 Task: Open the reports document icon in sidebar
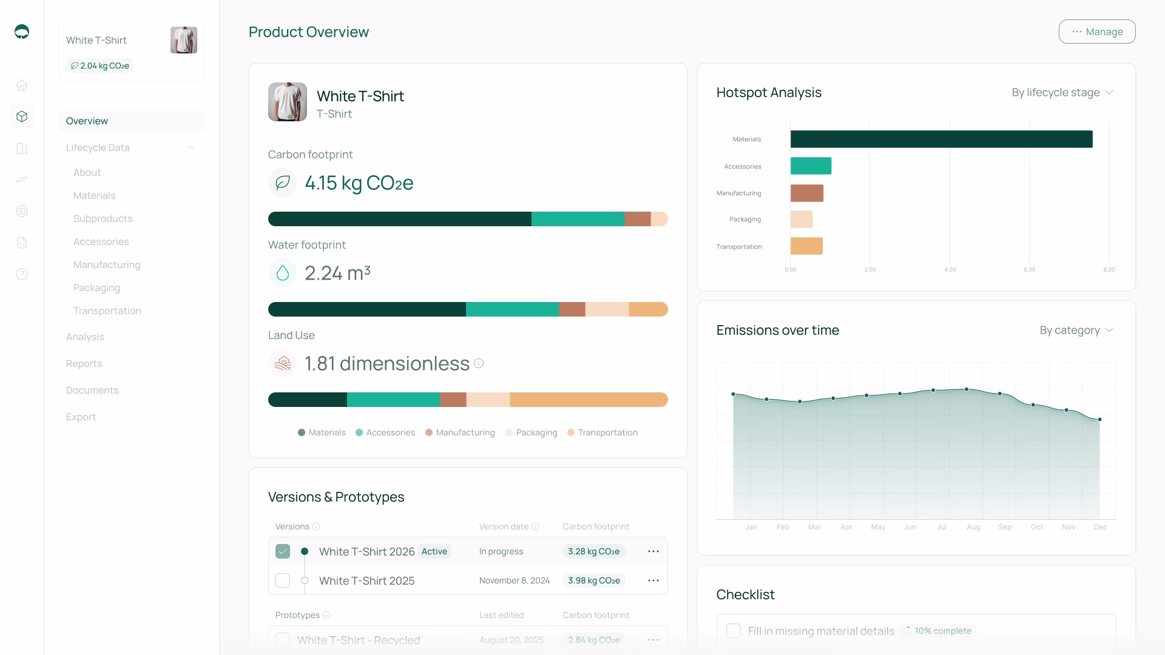[22, 243]
